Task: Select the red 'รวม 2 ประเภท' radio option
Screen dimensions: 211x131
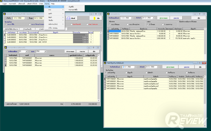Action: point(87,24)
